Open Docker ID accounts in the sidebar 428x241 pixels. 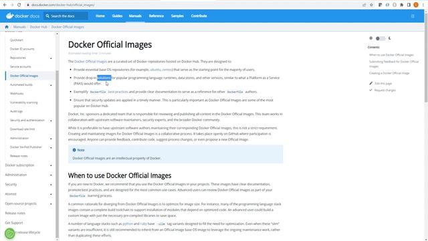(22, 49)
